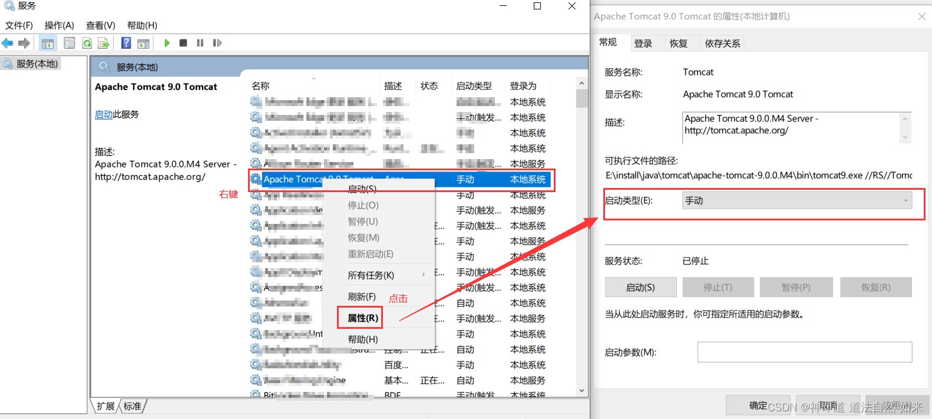
Task: Switch to the 依存关系 tab
Action: pos(722,44)
